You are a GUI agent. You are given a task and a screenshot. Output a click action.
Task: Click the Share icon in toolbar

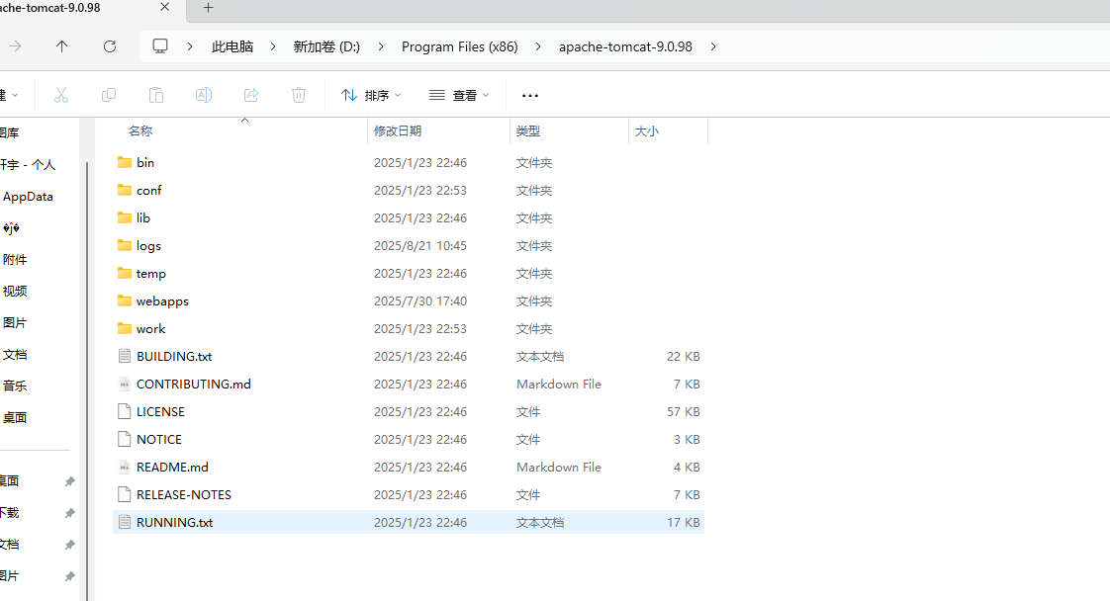pyautogui.click(x=251, y=95)
